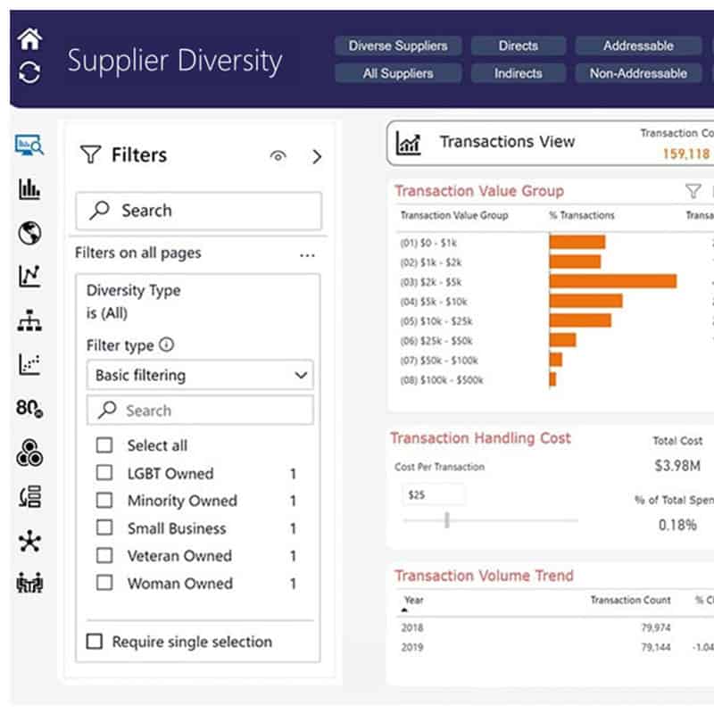Click the scatter plot icon in sidebar
The width and height of the screenshot is (714, 714).
click(29, 364)
